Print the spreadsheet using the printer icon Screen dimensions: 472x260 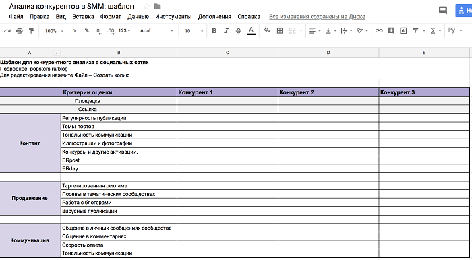point(20,31)
